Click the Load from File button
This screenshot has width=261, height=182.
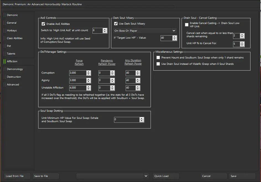tap(17, 176)
